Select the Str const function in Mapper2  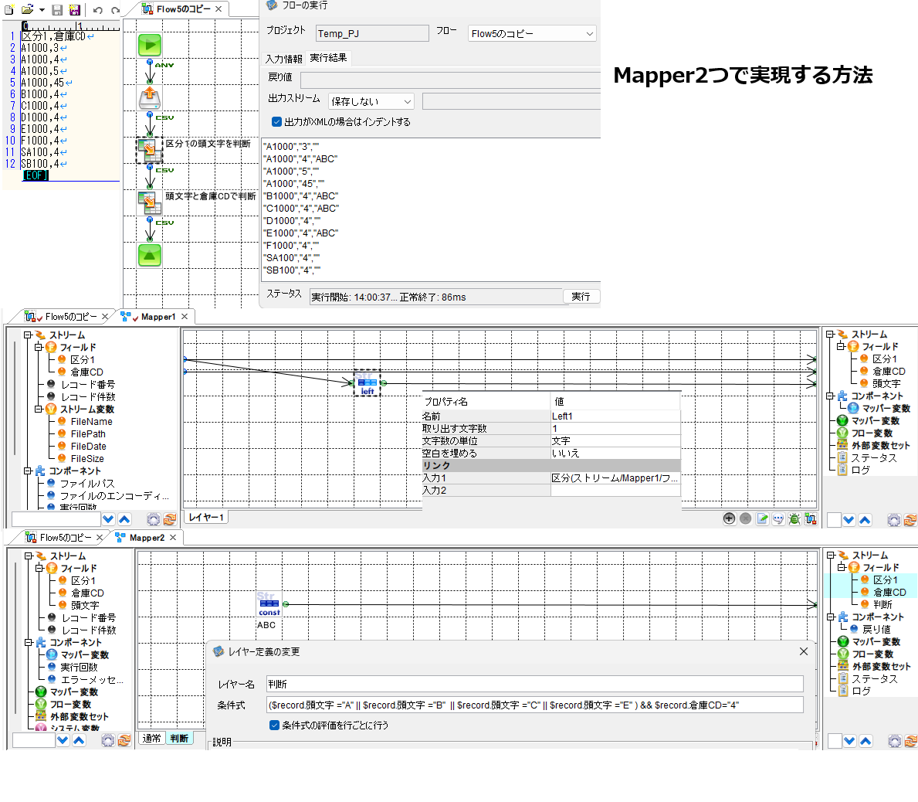point(269,604)
